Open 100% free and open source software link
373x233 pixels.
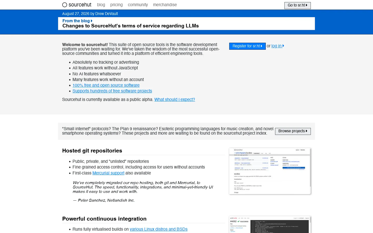(106, 85)
